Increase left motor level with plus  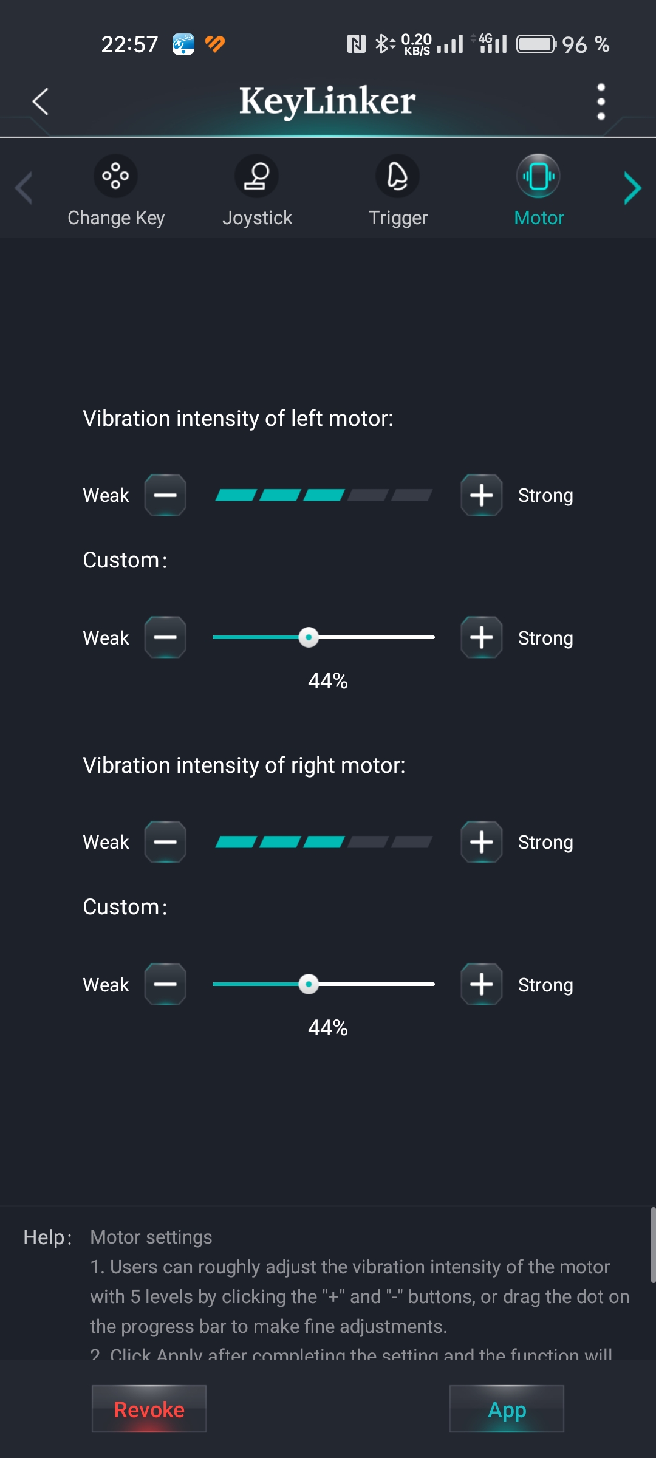[x=482, y=495]
